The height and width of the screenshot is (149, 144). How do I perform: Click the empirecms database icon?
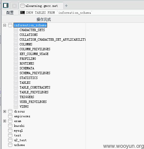coord(10,116)
